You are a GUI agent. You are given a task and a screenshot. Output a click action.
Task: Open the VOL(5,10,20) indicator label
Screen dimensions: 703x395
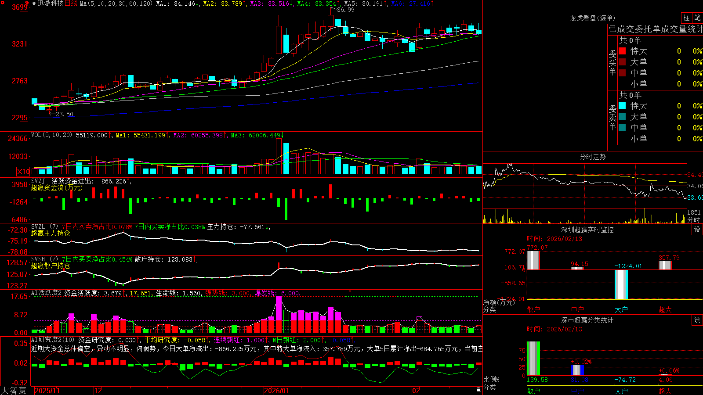point(51,135)
